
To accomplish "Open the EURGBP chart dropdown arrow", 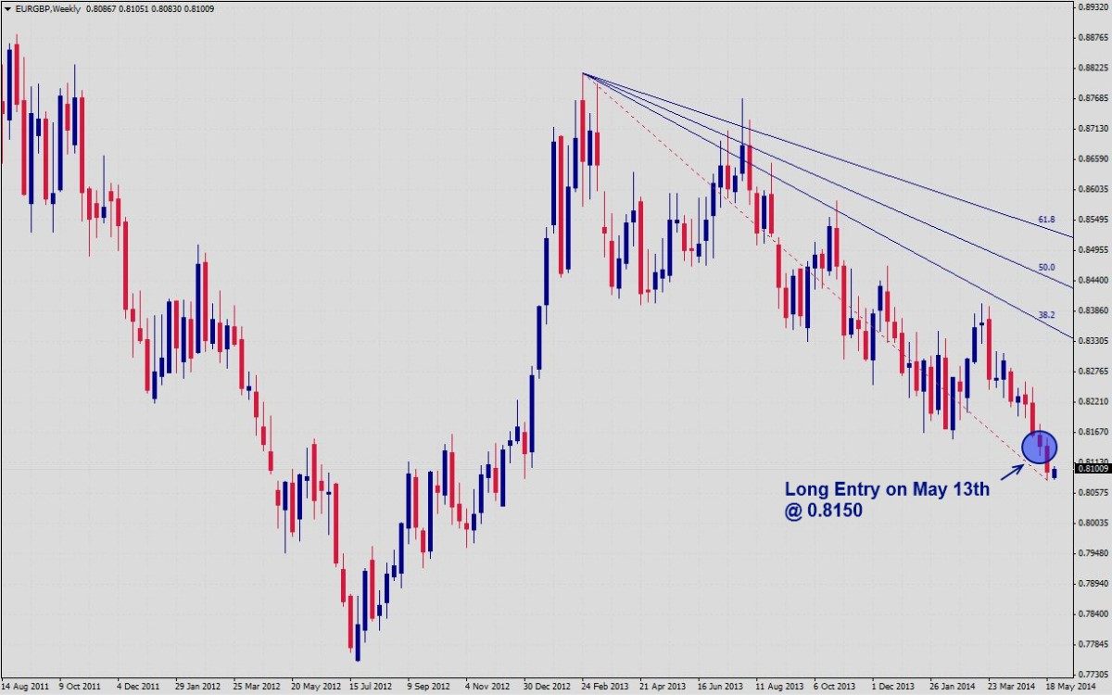I will (7, 8).
